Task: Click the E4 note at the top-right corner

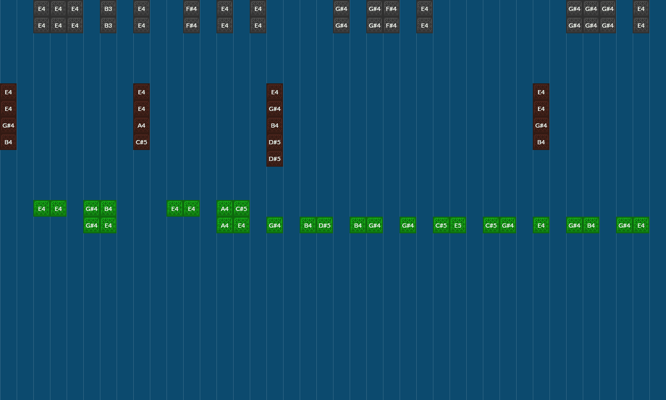Action: pyautogui.click(x=641, y=9)
